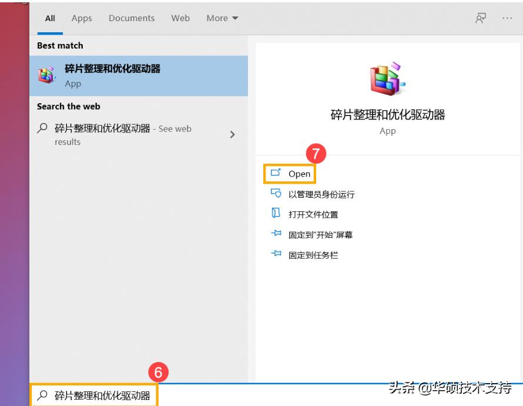This screenshot has width=523, height=406.
Task: Run 碎片整理和优化驱动器 as administrator
Action: (x=322, y=194)
